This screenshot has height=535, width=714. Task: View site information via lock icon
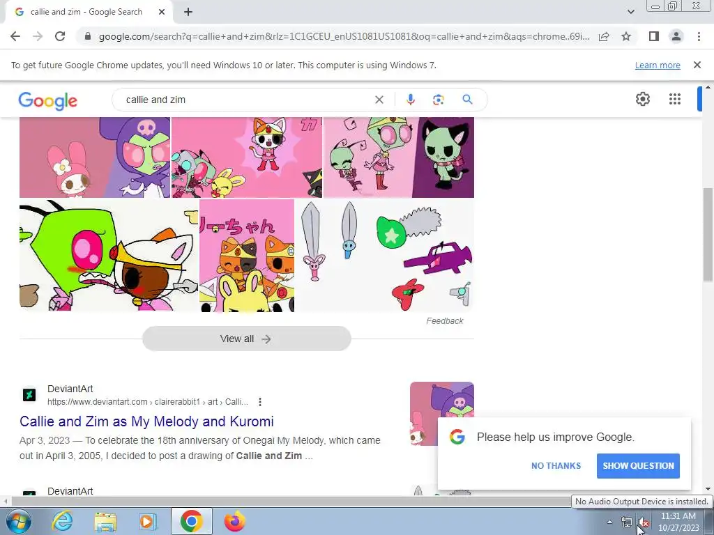88,36
